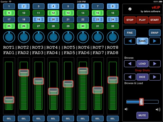Toggle pad button 32
163x122 pixels.
coord(113,26)
